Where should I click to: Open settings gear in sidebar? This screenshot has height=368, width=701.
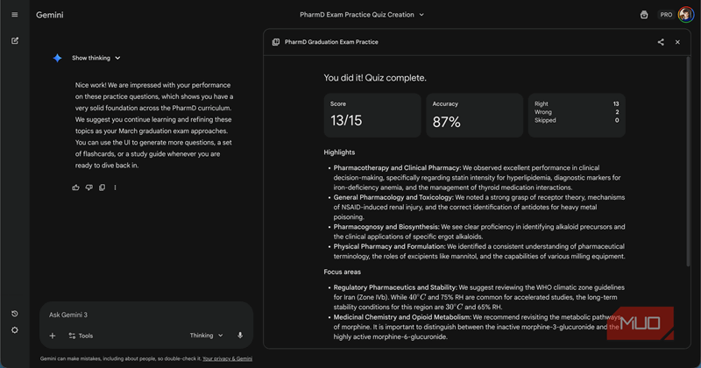(x=15, y=330)
